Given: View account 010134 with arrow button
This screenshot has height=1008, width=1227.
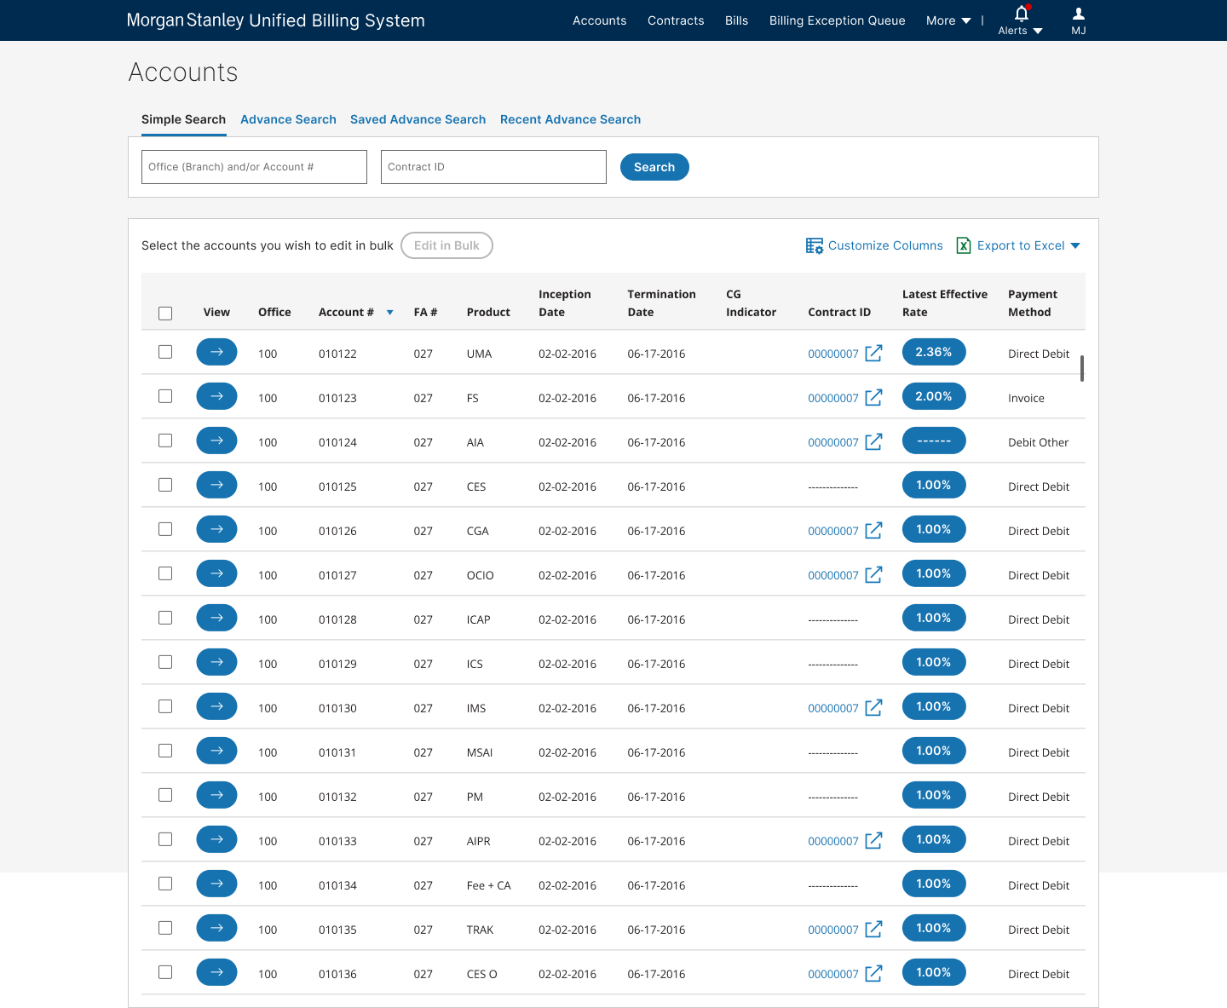Looking at the screenshot, I should click(x=216, y=884).
